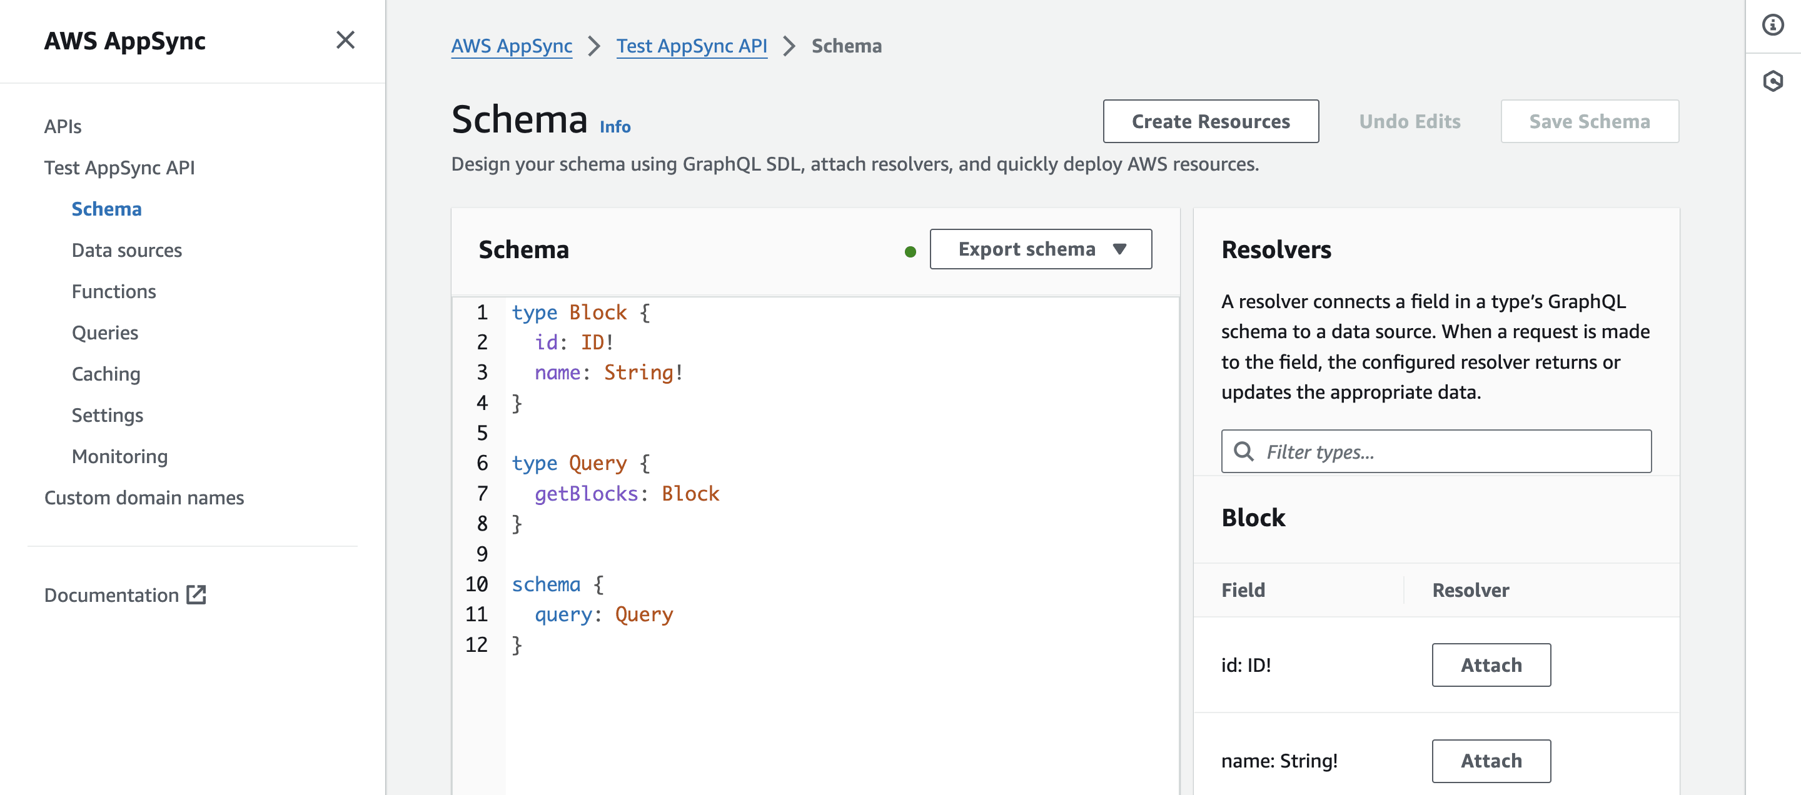1801x795 pixels.
Task: Open Monitoring page
Action: pos(119,456)
